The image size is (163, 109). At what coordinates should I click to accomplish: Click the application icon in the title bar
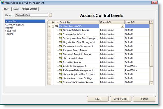(3, 3)
